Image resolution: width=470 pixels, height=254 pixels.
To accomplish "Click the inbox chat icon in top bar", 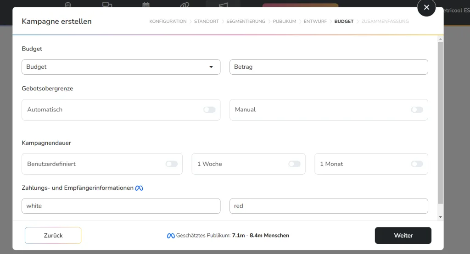I will (107, 5).
